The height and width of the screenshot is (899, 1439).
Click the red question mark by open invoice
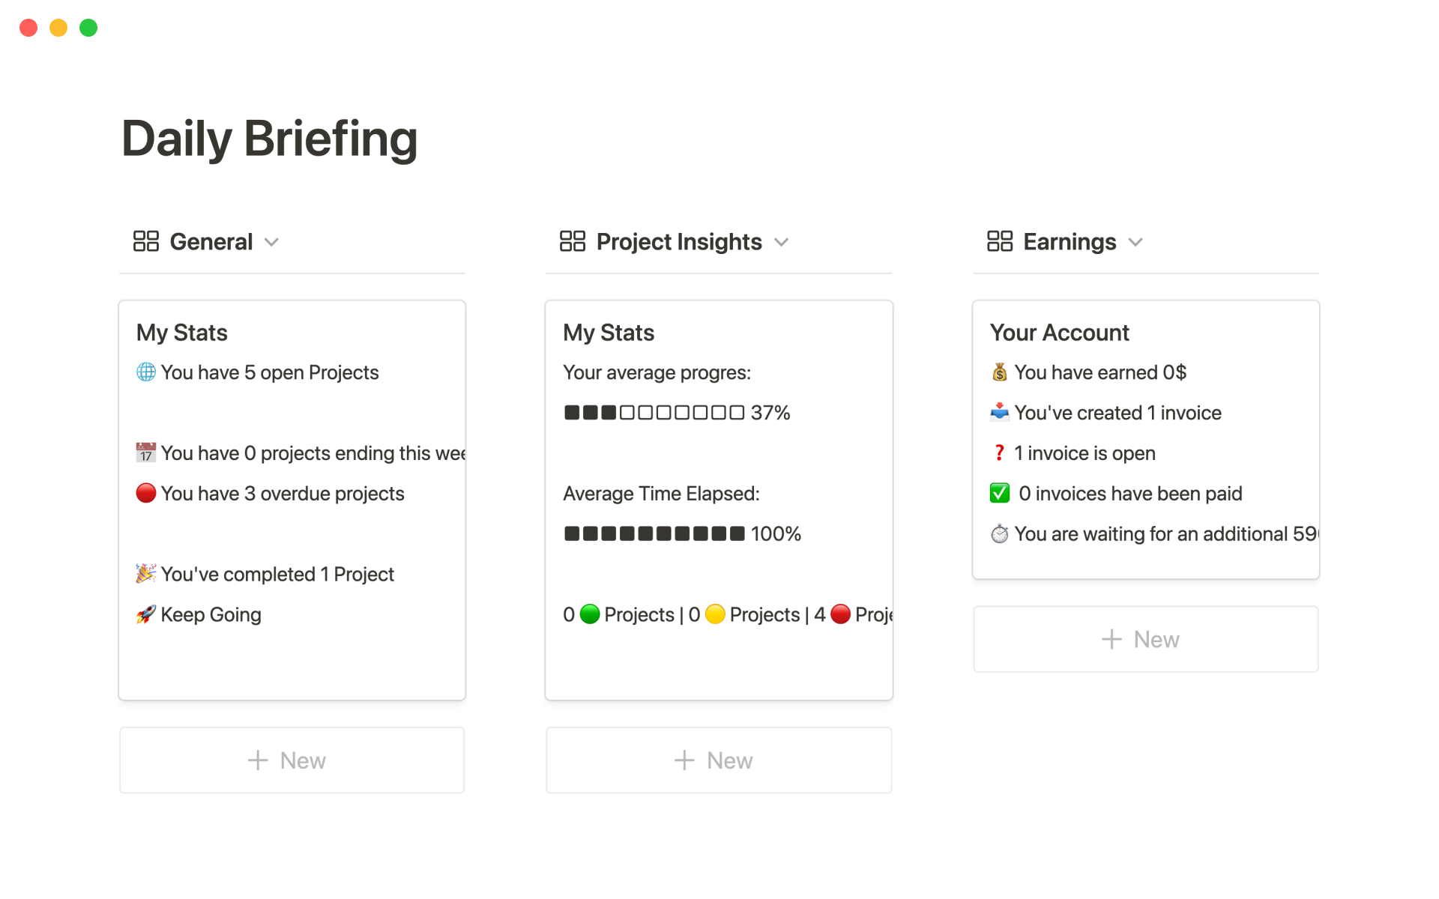pos(999,452)
